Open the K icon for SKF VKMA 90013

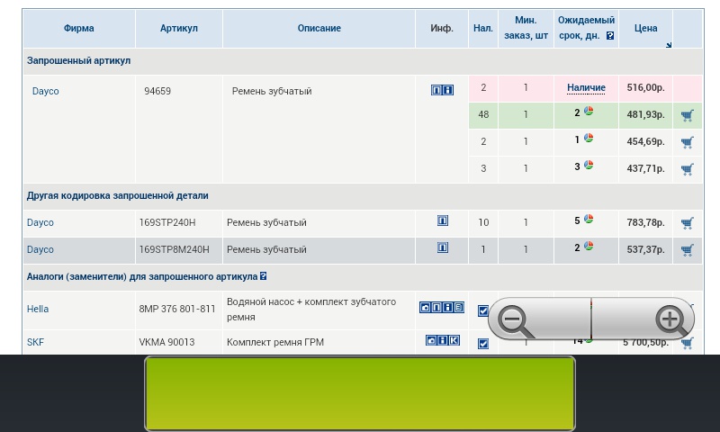[x=454, y=340]
